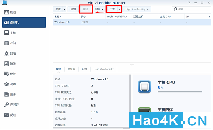Click the 0% 主机 CPU percentage
This screenshot has height=130, width=213.
160,87
